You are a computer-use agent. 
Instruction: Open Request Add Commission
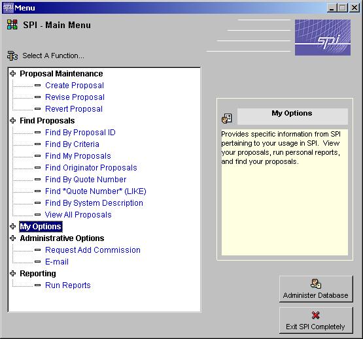pyautogui.click(x=93, y=250)
